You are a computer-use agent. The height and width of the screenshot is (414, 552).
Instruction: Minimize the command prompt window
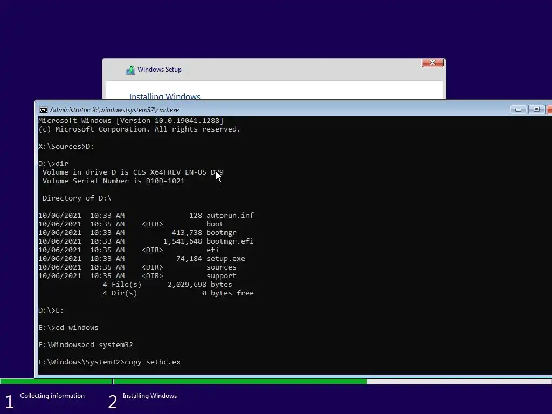coord(518,109)
